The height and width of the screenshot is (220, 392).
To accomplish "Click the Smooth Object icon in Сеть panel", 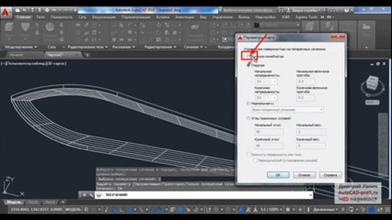I will 50,27.
